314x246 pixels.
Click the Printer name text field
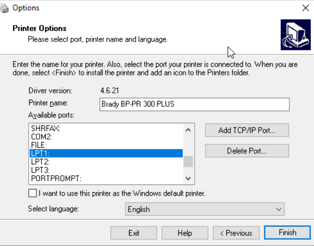(194, 104)
